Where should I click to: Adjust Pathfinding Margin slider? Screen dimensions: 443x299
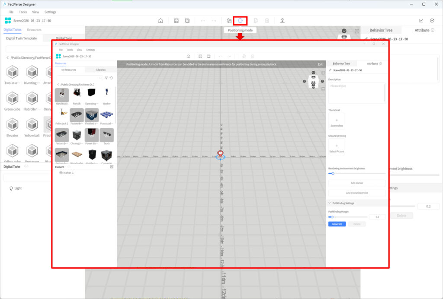[348, 217]
